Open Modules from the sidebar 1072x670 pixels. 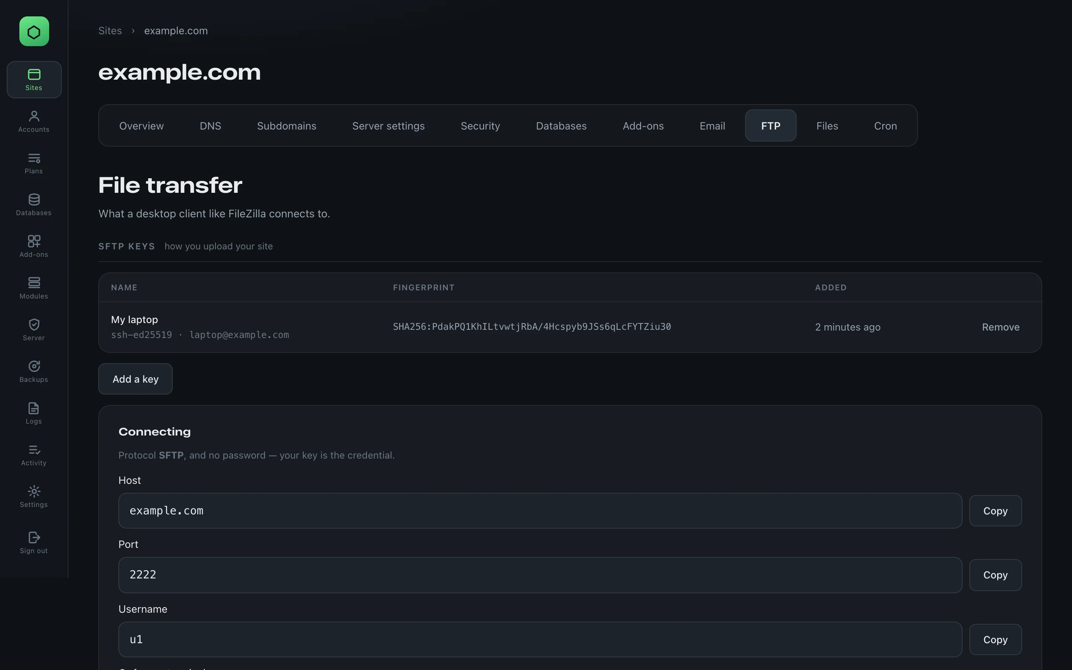coord(34,288)
